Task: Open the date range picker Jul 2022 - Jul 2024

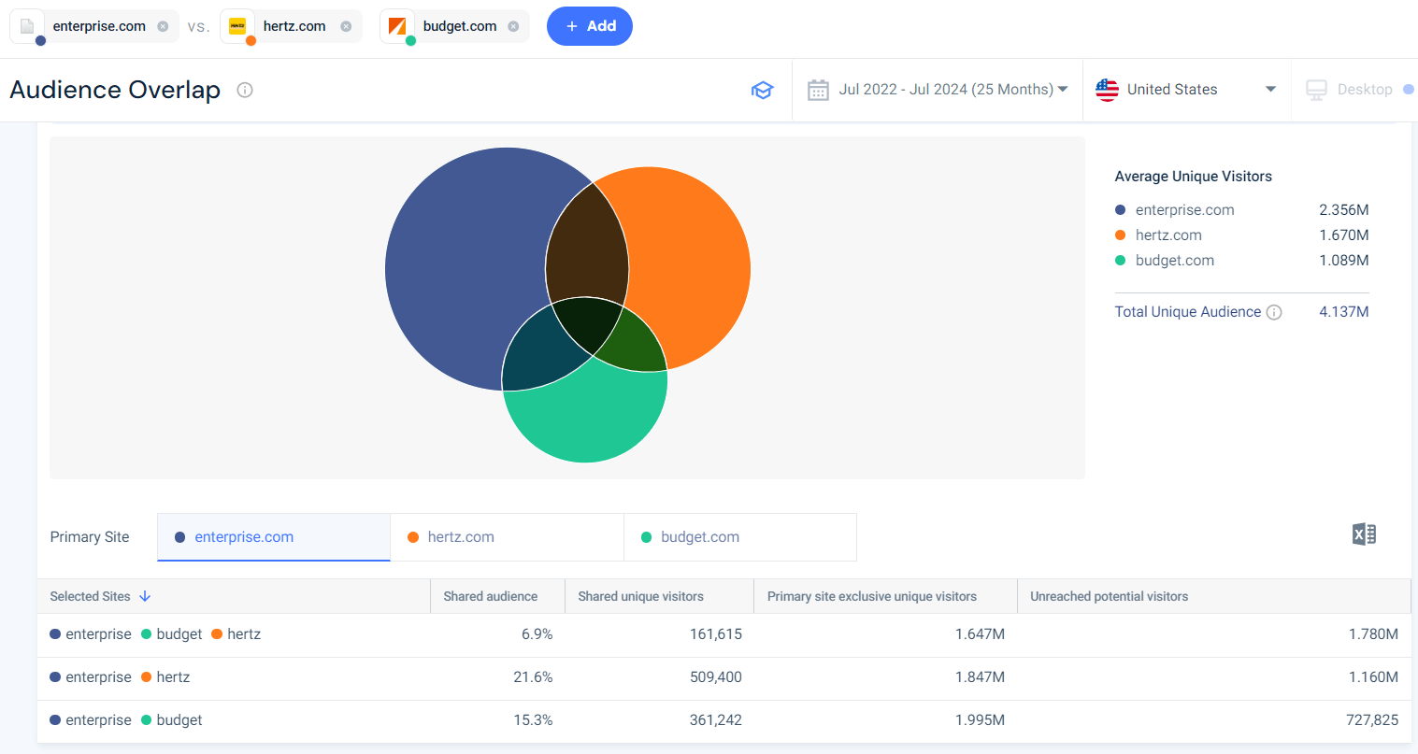Action: 938,90
